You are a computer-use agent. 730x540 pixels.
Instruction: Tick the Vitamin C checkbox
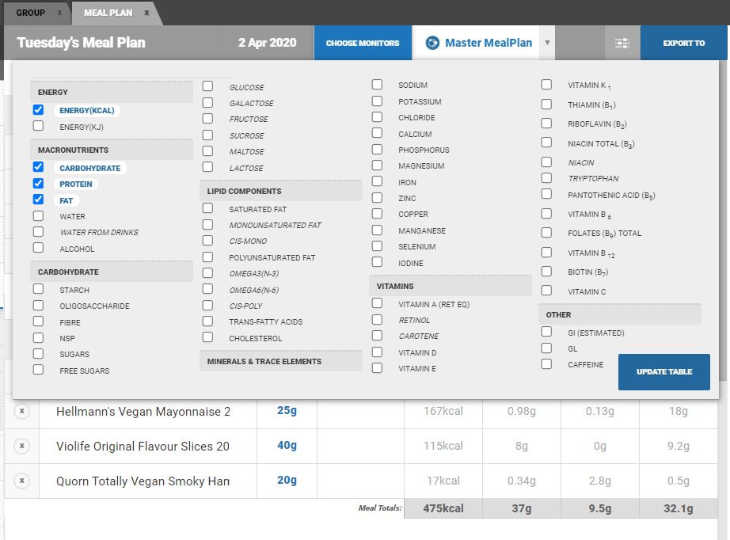546,291
